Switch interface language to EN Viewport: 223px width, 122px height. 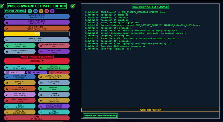point(35,11)
